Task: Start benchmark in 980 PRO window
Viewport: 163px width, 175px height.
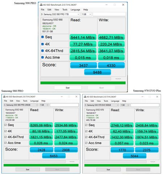Action: (28, 169)
